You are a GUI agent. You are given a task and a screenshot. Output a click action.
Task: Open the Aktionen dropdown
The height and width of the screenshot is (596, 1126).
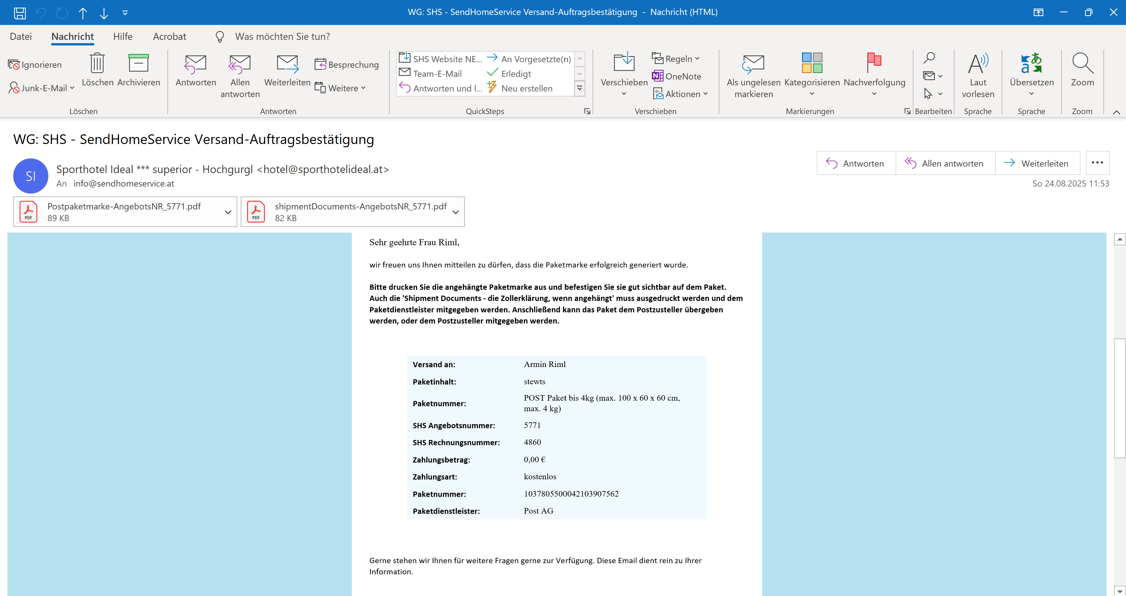click(680, 94)
